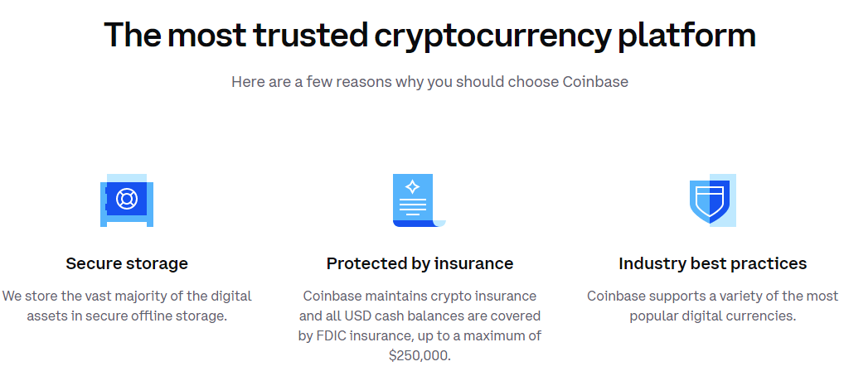Click the '$250,000' amount text
Image resolution: width=844 pixels, height=376 pixels.
coord(420,355)
